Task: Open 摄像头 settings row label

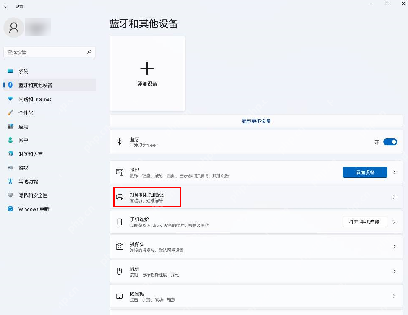Action: pyautogui.click(x=137, y=244)
